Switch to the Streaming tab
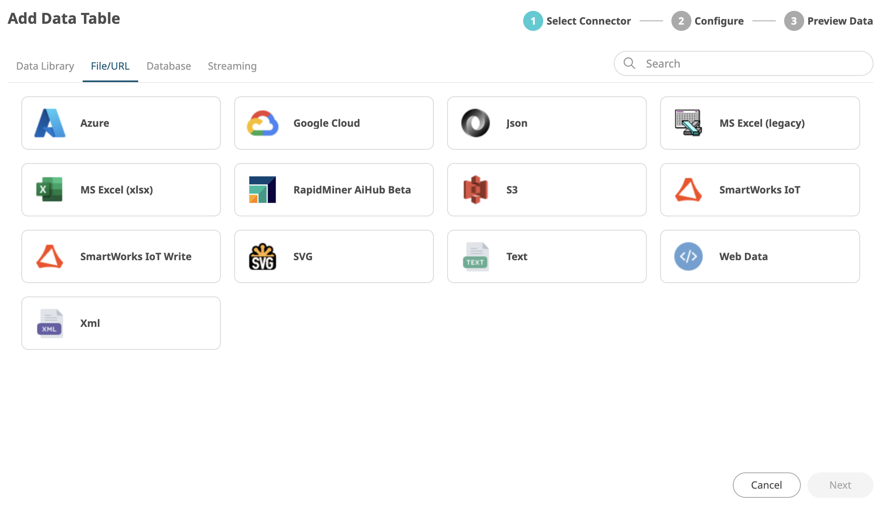This screenshot has width=881, height=507. point(232,66)
